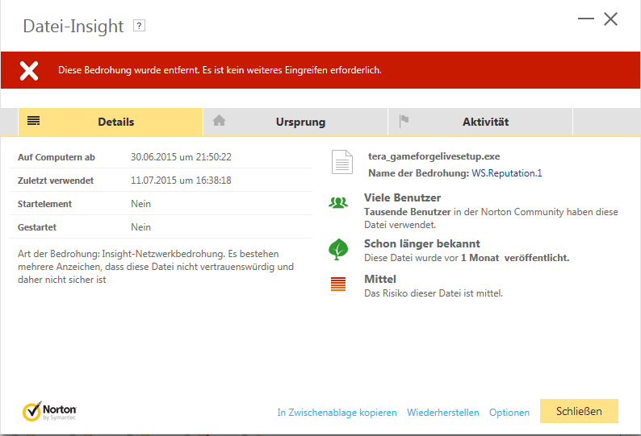
Task: Click the Auf Computern ab label
Action: [x=57, y=157]
